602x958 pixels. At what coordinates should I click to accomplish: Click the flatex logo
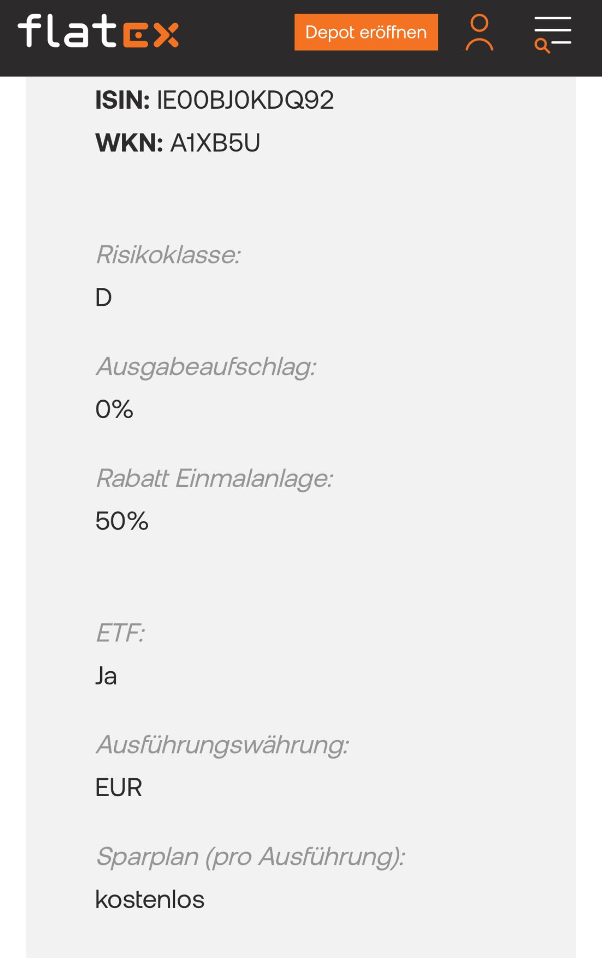[x=98, y=31]
